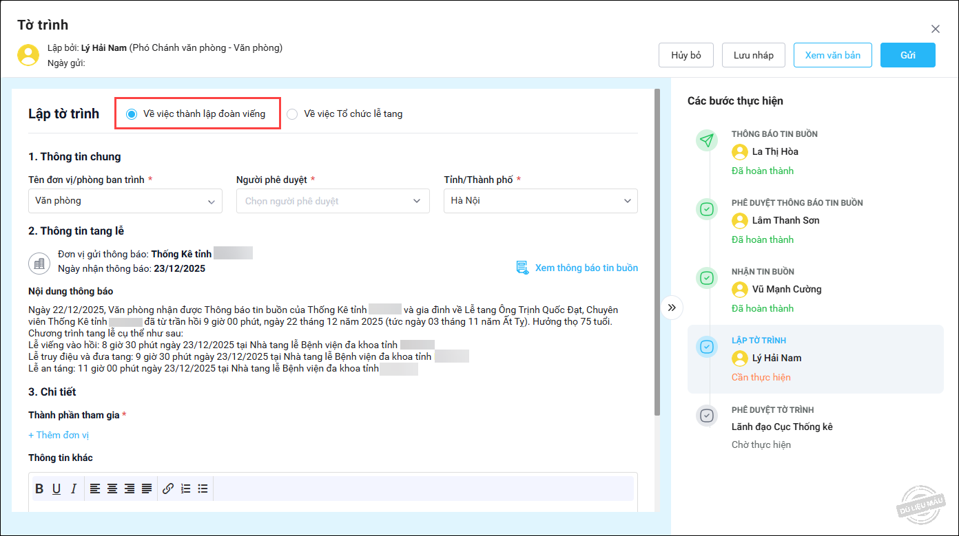Insert a bulleted list

203,489
